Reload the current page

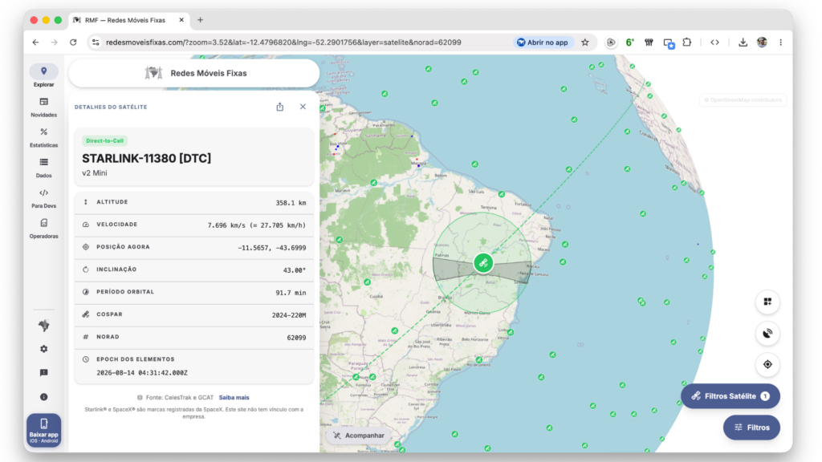(73, 43)
